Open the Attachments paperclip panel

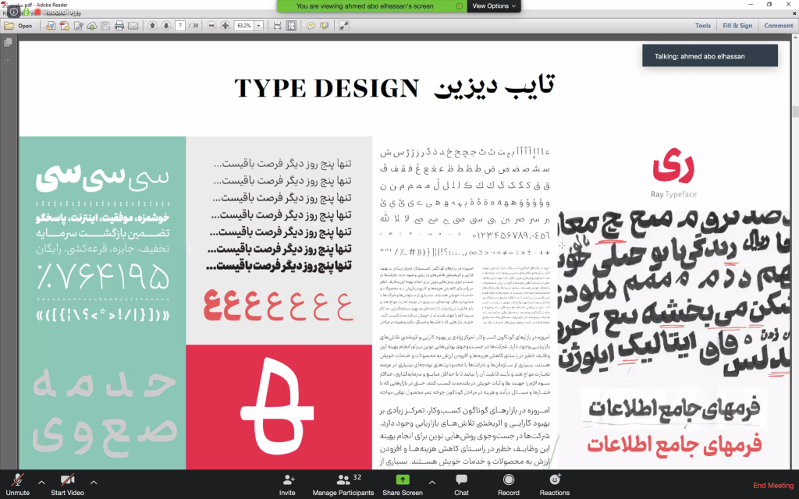tap(8, 60)
